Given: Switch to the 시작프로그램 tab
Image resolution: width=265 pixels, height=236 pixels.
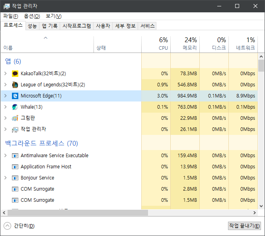Looking at the screenshot, I should click(77, 26).
